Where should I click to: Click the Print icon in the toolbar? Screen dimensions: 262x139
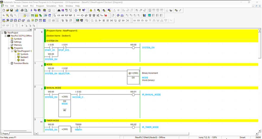coord(22,10)
